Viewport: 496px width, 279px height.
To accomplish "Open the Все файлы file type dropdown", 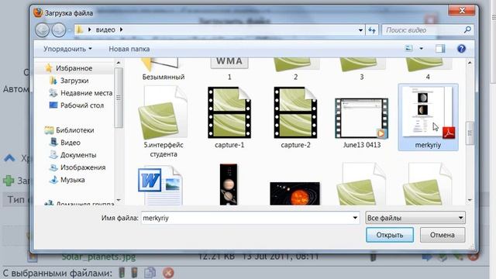I will tap(415, 218).
